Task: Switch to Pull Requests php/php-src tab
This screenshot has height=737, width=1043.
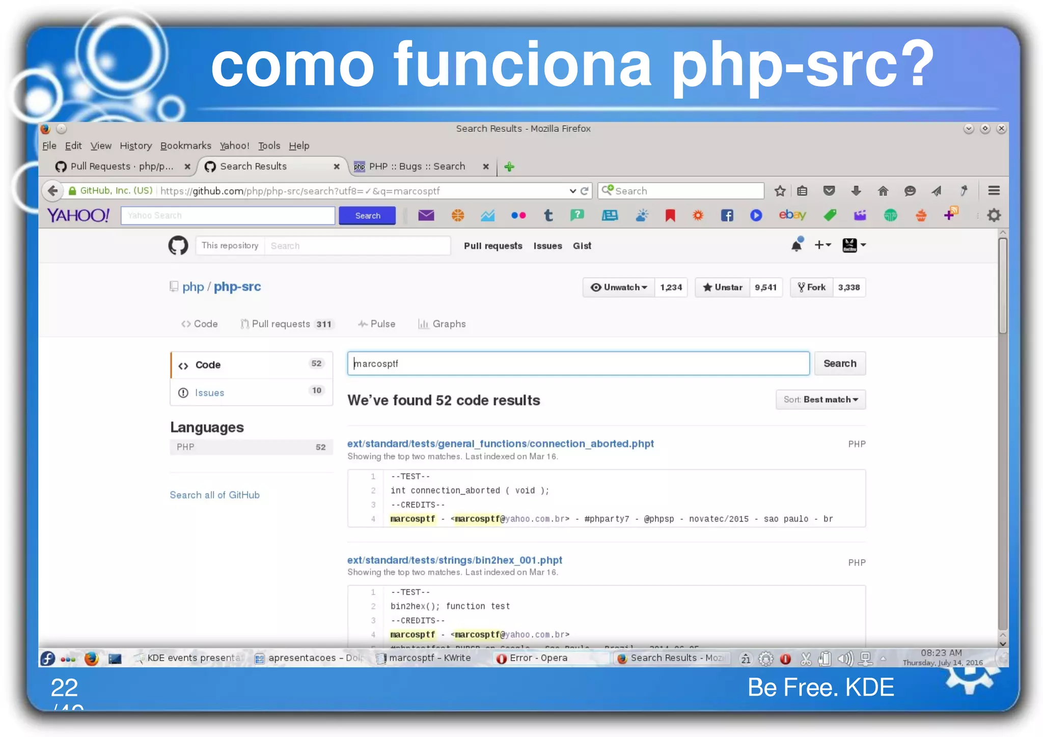Action: click(122, 166)
